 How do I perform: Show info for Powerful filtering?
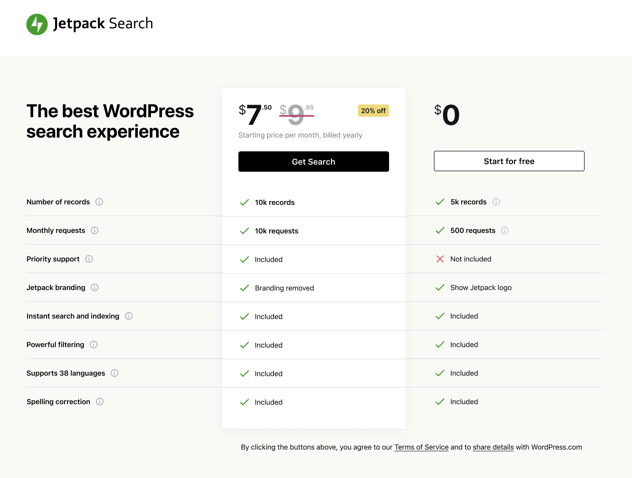[94, 345]
